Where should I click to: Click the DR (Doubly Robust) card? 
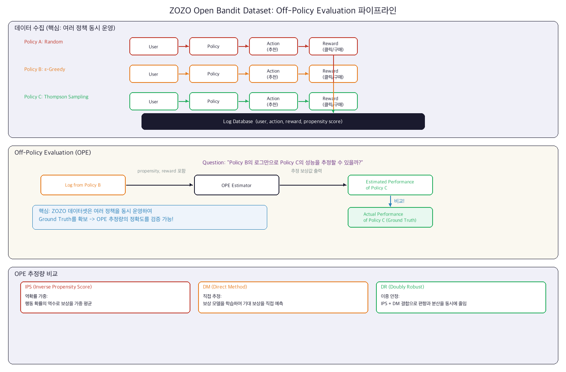(x=461, y=298)
